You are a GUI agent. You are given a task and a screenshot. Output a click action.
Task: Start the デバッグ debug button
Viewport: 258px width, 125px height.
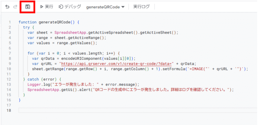(x=70, y=7)
